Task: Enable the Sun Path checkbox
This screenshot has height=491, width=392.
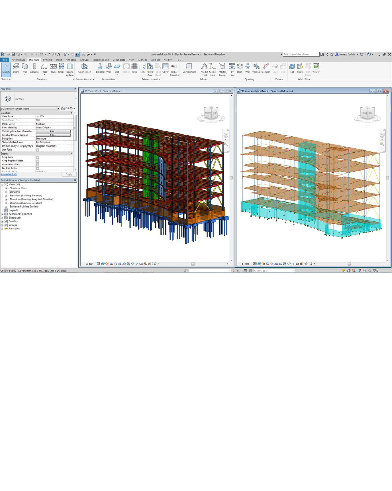Action: [37, 150]
